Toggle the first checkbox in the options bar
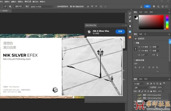 tap(55, 6)
